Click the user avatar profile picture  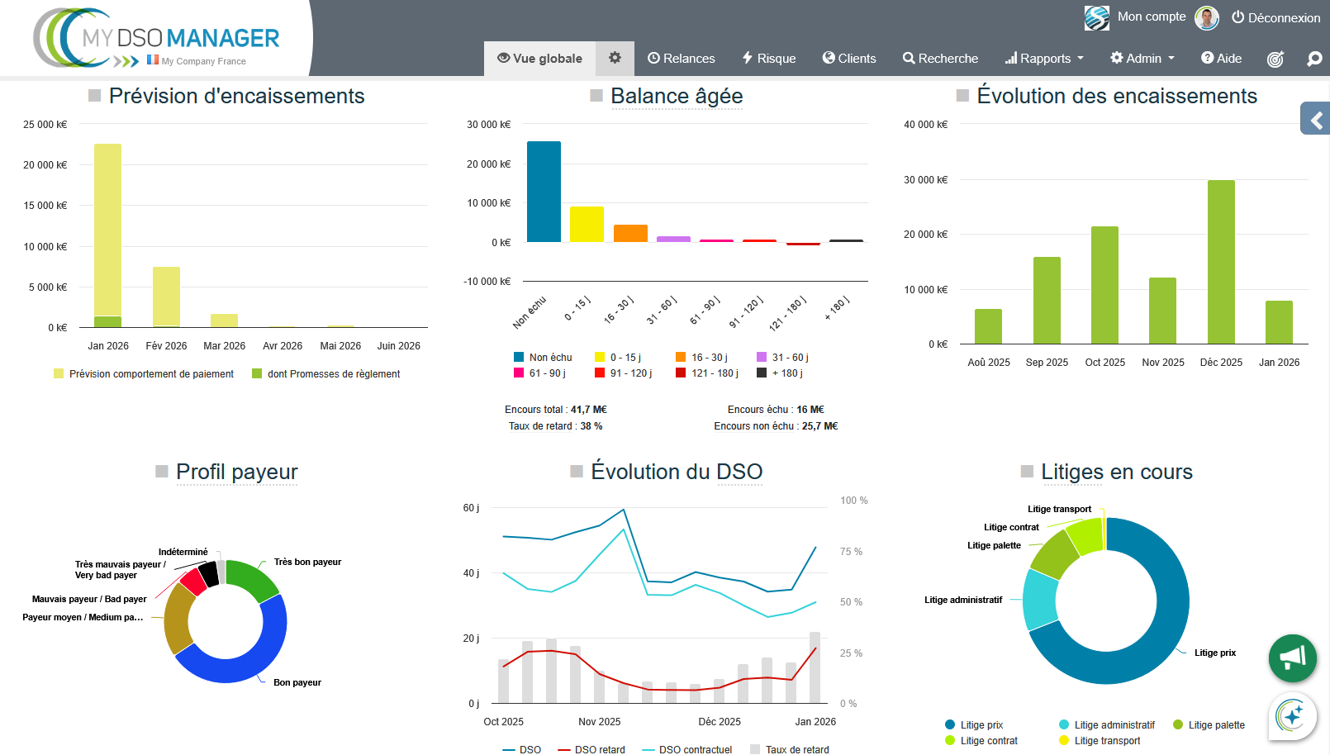point(1207,17)
